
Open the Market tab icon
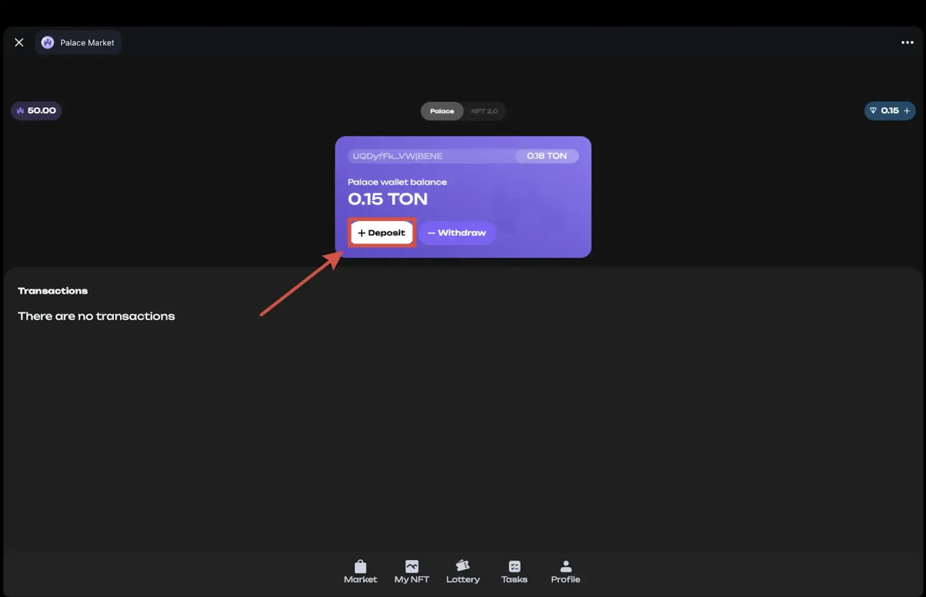360,567
